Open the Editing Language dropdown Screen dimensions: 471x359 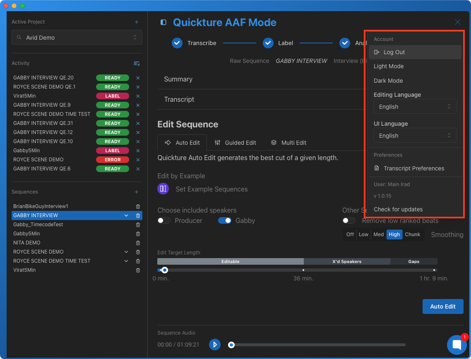click(415, 107)
